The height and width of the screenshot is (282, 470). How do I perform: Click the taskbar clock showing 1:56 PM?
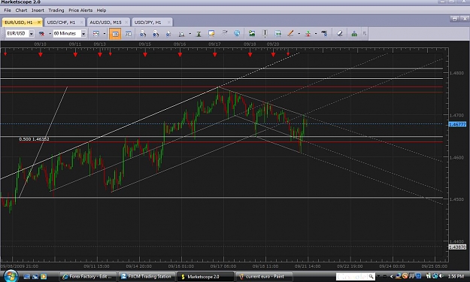(456, 277)
